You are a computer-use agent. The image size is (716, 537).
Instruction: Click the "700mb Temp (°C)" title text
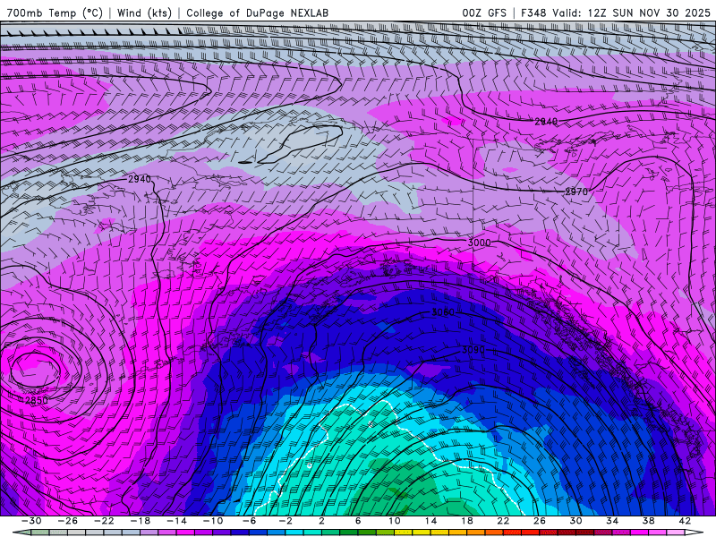(x=55, y=13)
